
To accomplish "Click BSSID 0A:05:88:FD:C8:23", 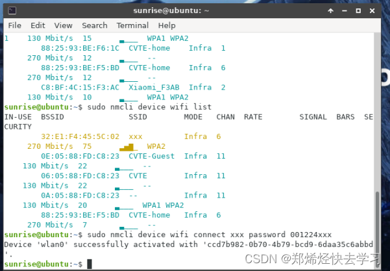I will (x=80, y=196).
